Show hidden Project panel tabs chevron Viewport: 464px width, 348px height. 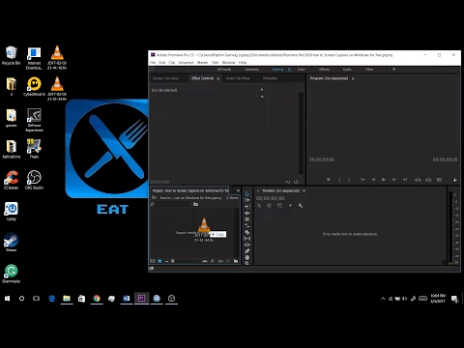[x=238, y=190]
